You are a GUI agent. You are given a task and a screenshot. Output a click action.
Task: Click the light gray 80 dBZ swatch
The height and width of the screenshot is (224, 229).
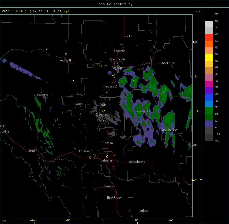(209, 24)
